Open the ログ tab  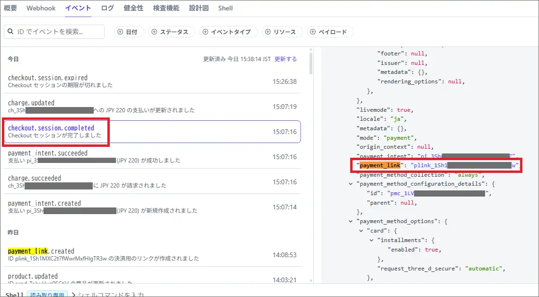coord(107,8)
